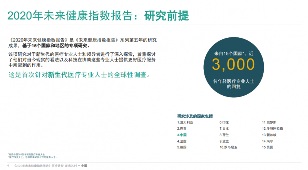This screenshot has height=170, width=308.
Task: Select country 4.法国 in the list
Action: 182,141
